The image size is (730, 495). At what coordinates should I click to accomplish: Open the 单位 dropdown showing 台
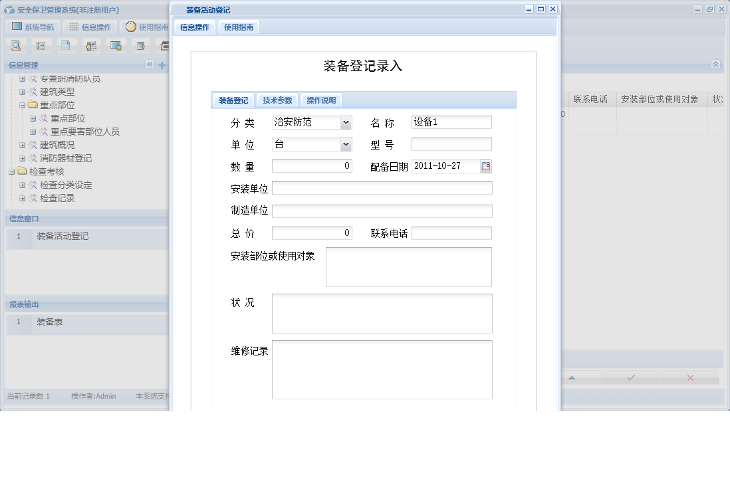(x=346, y=144)
